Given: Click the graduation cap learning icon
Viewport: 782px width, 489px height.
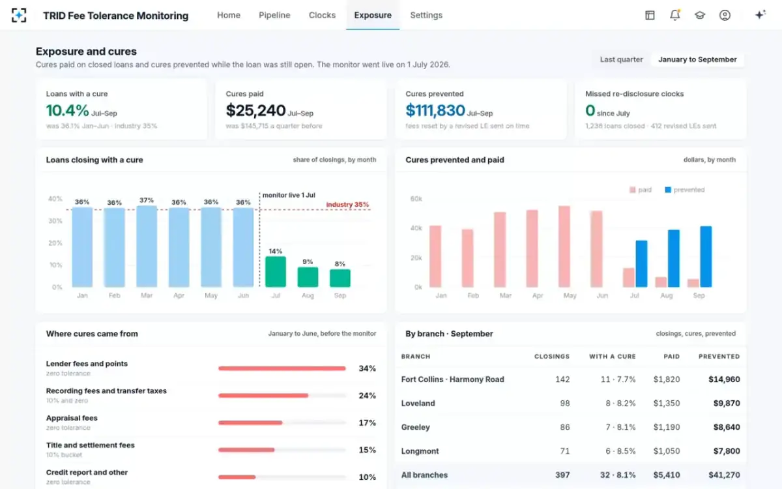Looking at the screenshot, I should pos(700,15).
